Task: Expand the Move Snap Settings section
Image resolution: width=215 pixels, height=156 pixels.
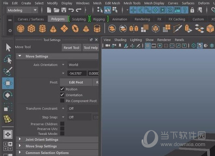Action: coord(20,146)
